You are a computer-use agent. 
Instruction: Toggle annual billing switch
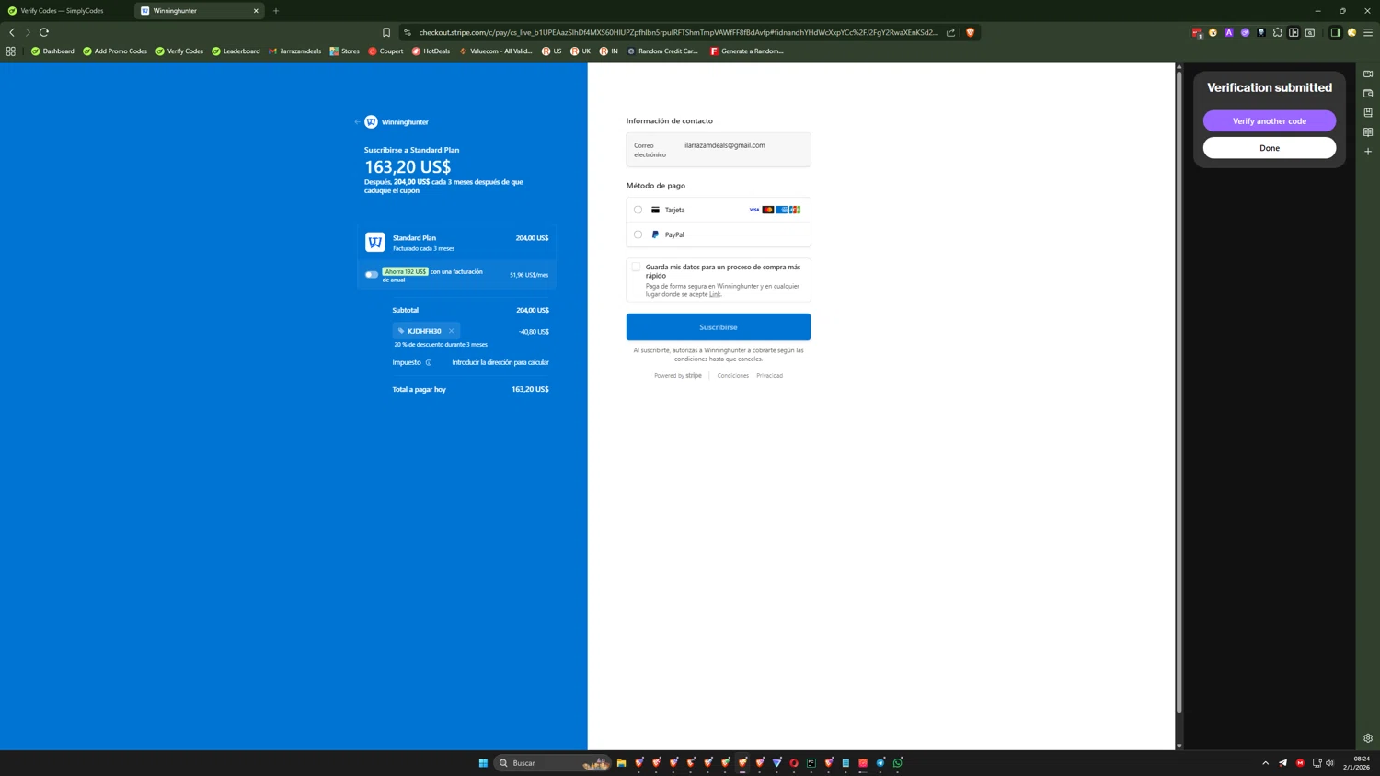(x=371, y=274)
